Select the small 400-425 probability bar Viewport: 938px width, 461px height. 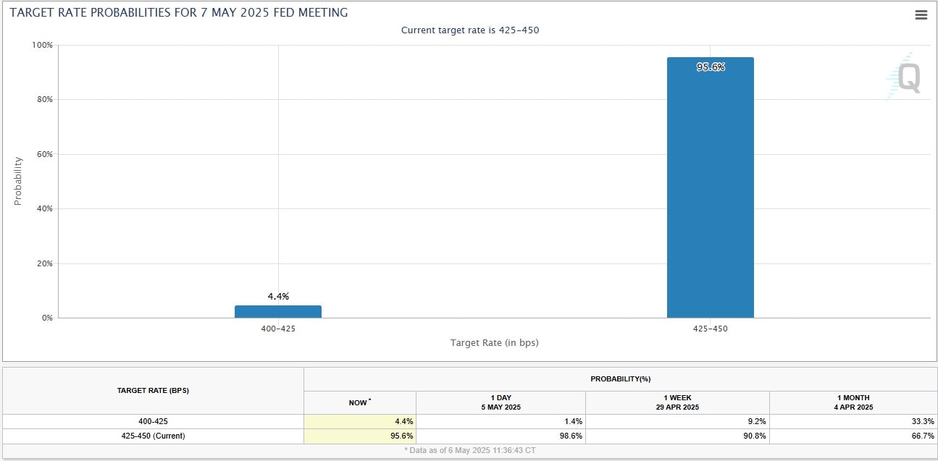click(x=278, y=312)
